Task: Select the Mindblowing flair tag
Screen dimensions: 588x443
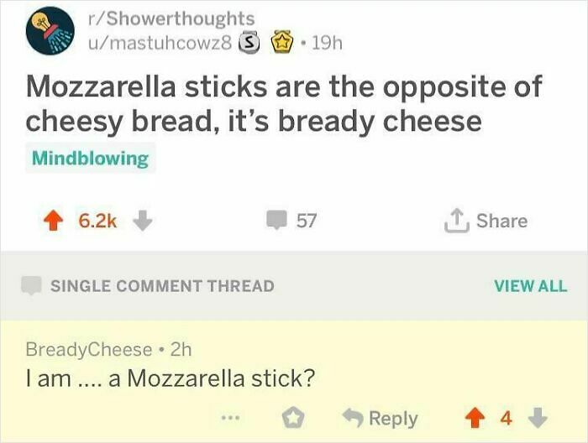Action: 90,158
